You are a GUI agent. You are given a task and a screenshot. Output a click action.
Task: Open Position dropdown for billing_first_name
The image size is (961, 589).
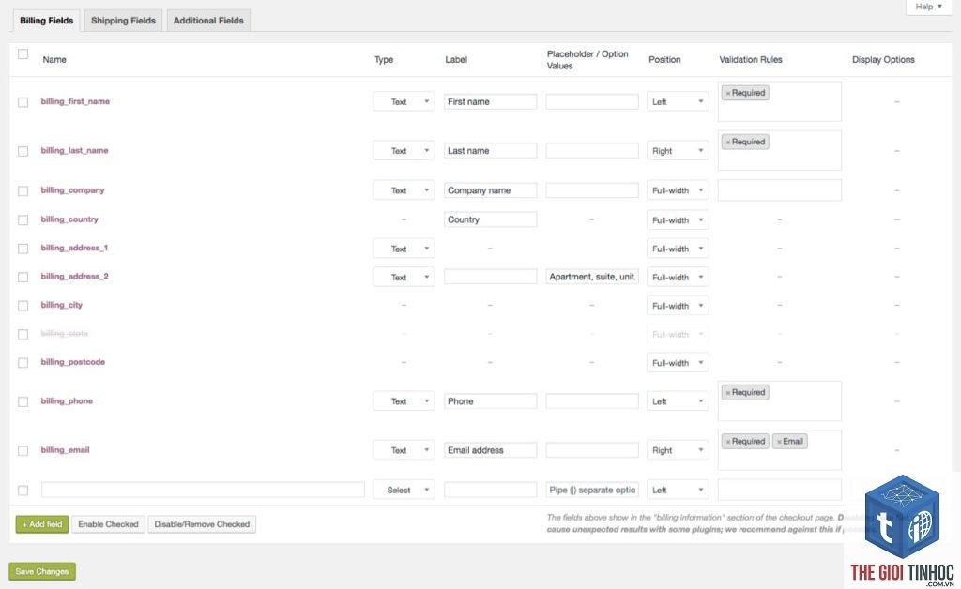tap(678, 101)
